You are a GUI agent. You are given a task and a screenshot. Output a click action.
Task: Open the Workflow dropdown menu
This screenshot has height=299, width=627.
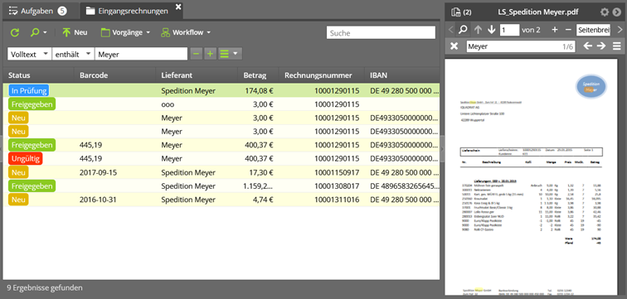[x=186, y=33]
